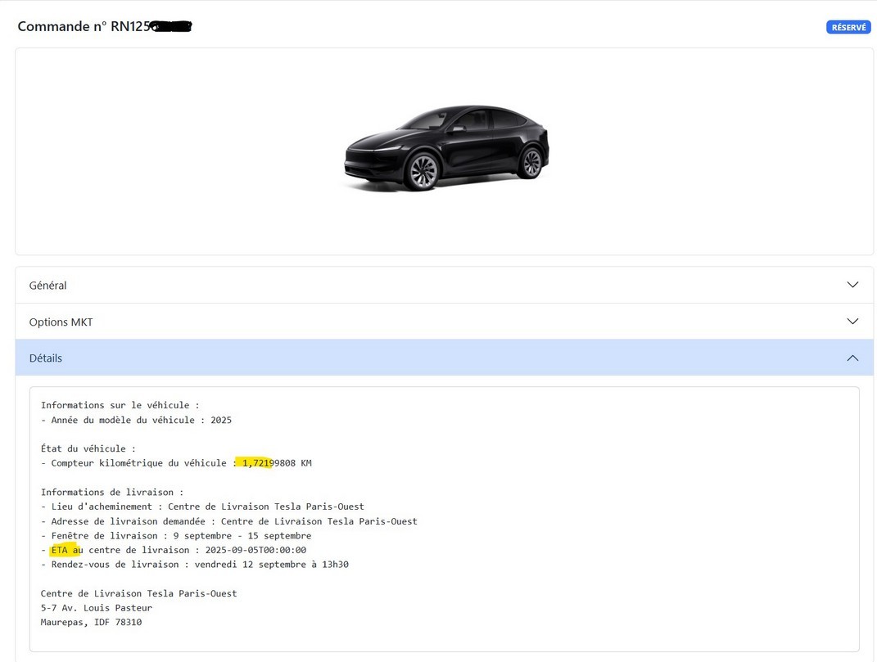Click the ETA value 2025-09-05T00:00:00

click(255, 550)
